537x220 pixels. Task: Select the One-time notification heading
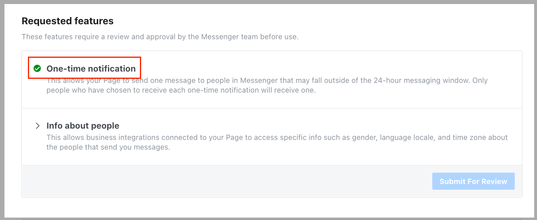tap(91, 68)
